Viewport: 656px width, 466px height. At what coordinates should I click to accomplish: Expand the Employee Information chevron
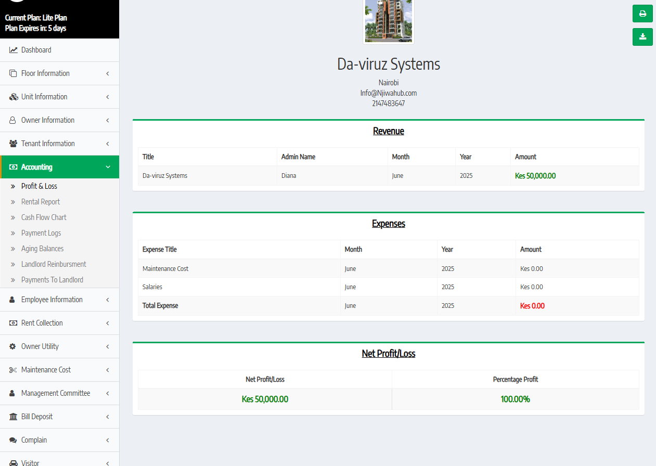point(108,300)
